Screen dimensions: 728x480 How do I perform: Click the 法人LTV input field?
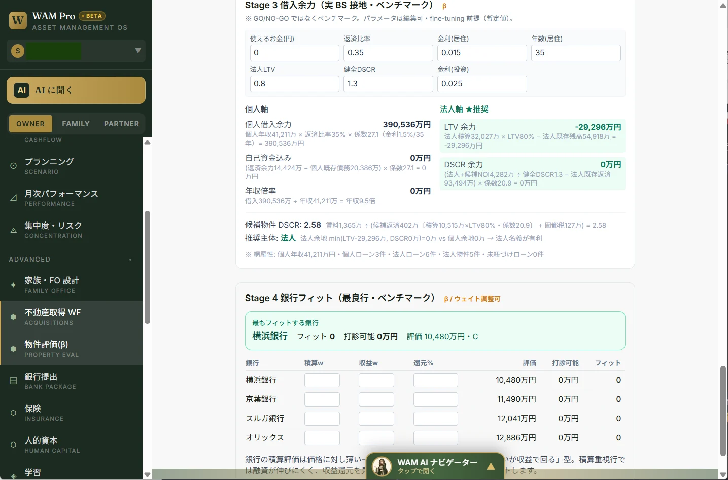click(294, 84)
